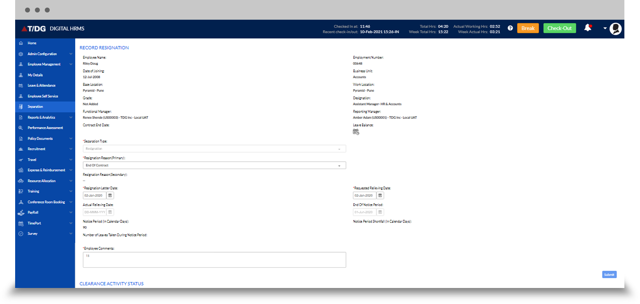Click the RECORD RESIGNATION heading
Image resolution: width=640 pixels, height=304 pixels.
104,48
